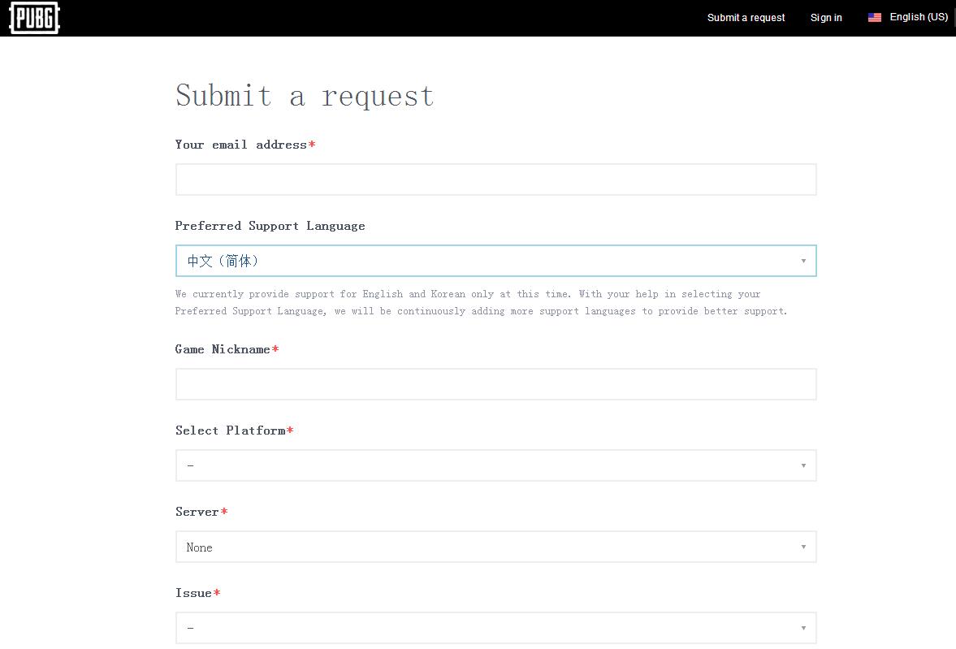Click into the Game Nickname field
This screenshot has height=649, width=956.
495,384
